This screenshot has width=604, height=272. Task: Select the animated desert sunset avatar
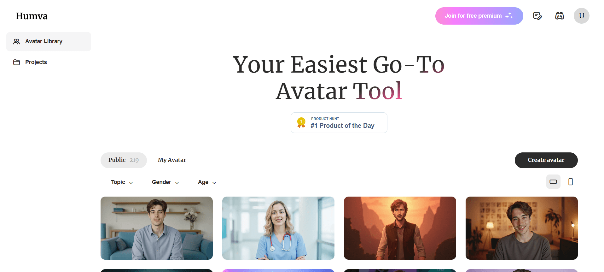(400, 228)
